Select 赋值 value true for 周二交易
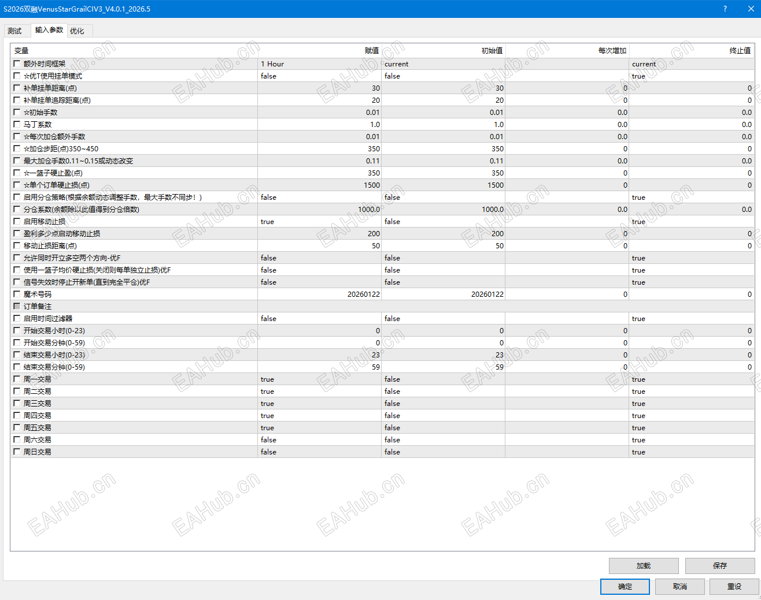Viewport: 761px width, 600px height. pos(319,392)
